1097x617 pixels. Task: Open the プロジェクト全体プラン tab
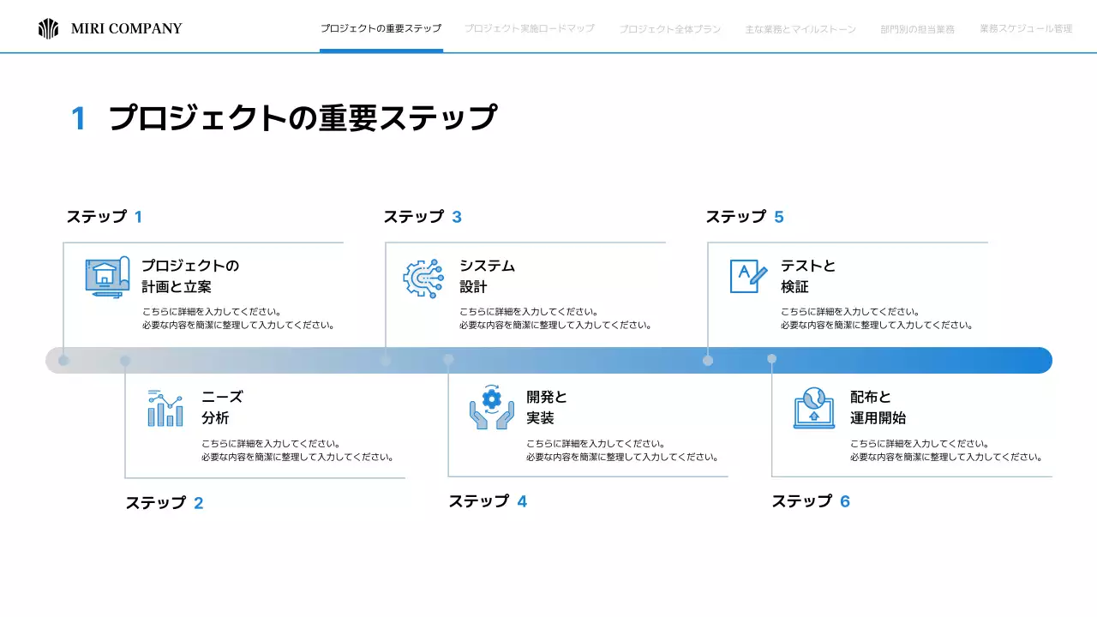coord(670,27)
